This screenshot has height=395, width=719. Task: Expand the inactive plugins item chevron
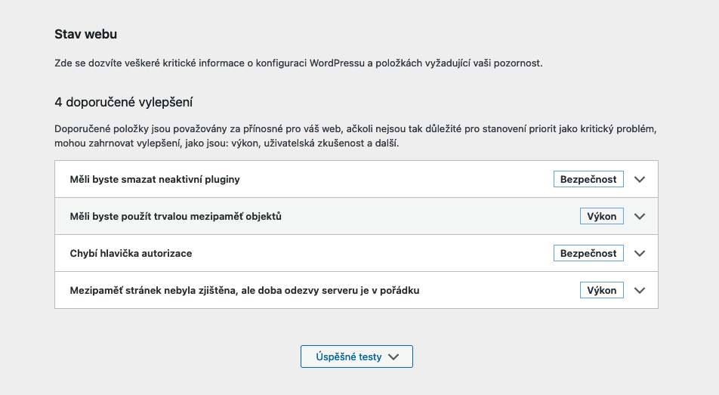click(640, 180)
